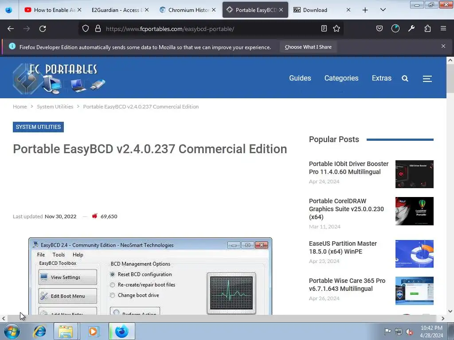Click Firefox Developer Edition taskbar icon
454x340 pixels.
tap(121, 331)
